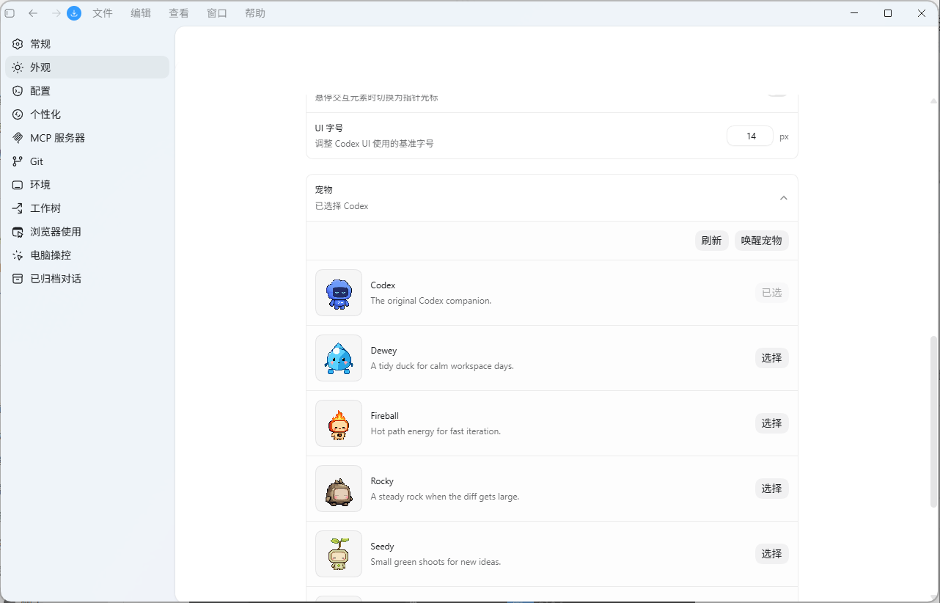The image size is (940, 603).
Task: Collapse the 宠物 section chevron
Action: pos(784,198)
